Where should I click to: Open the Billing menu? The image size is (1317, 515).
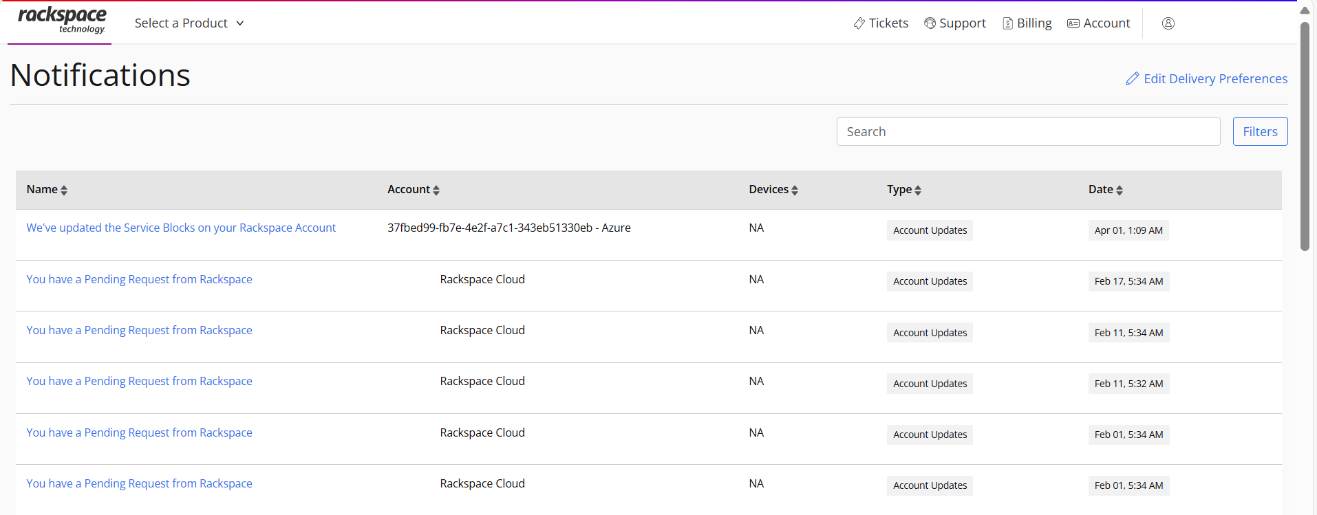click(x=1027, y=23)
